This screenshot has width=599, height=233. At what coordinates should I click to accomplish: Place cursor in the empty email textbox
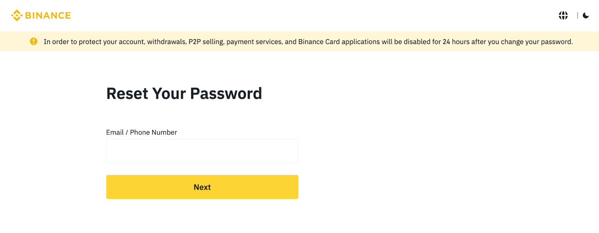202,151
